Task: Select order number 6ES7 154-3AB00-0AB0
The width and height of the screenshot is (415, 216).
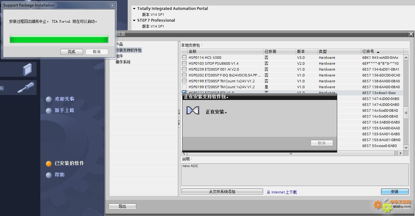Action: (381, 122)
